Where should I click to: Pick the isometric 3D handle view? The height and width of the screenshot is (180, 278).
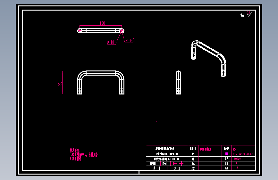pos(208,59)
